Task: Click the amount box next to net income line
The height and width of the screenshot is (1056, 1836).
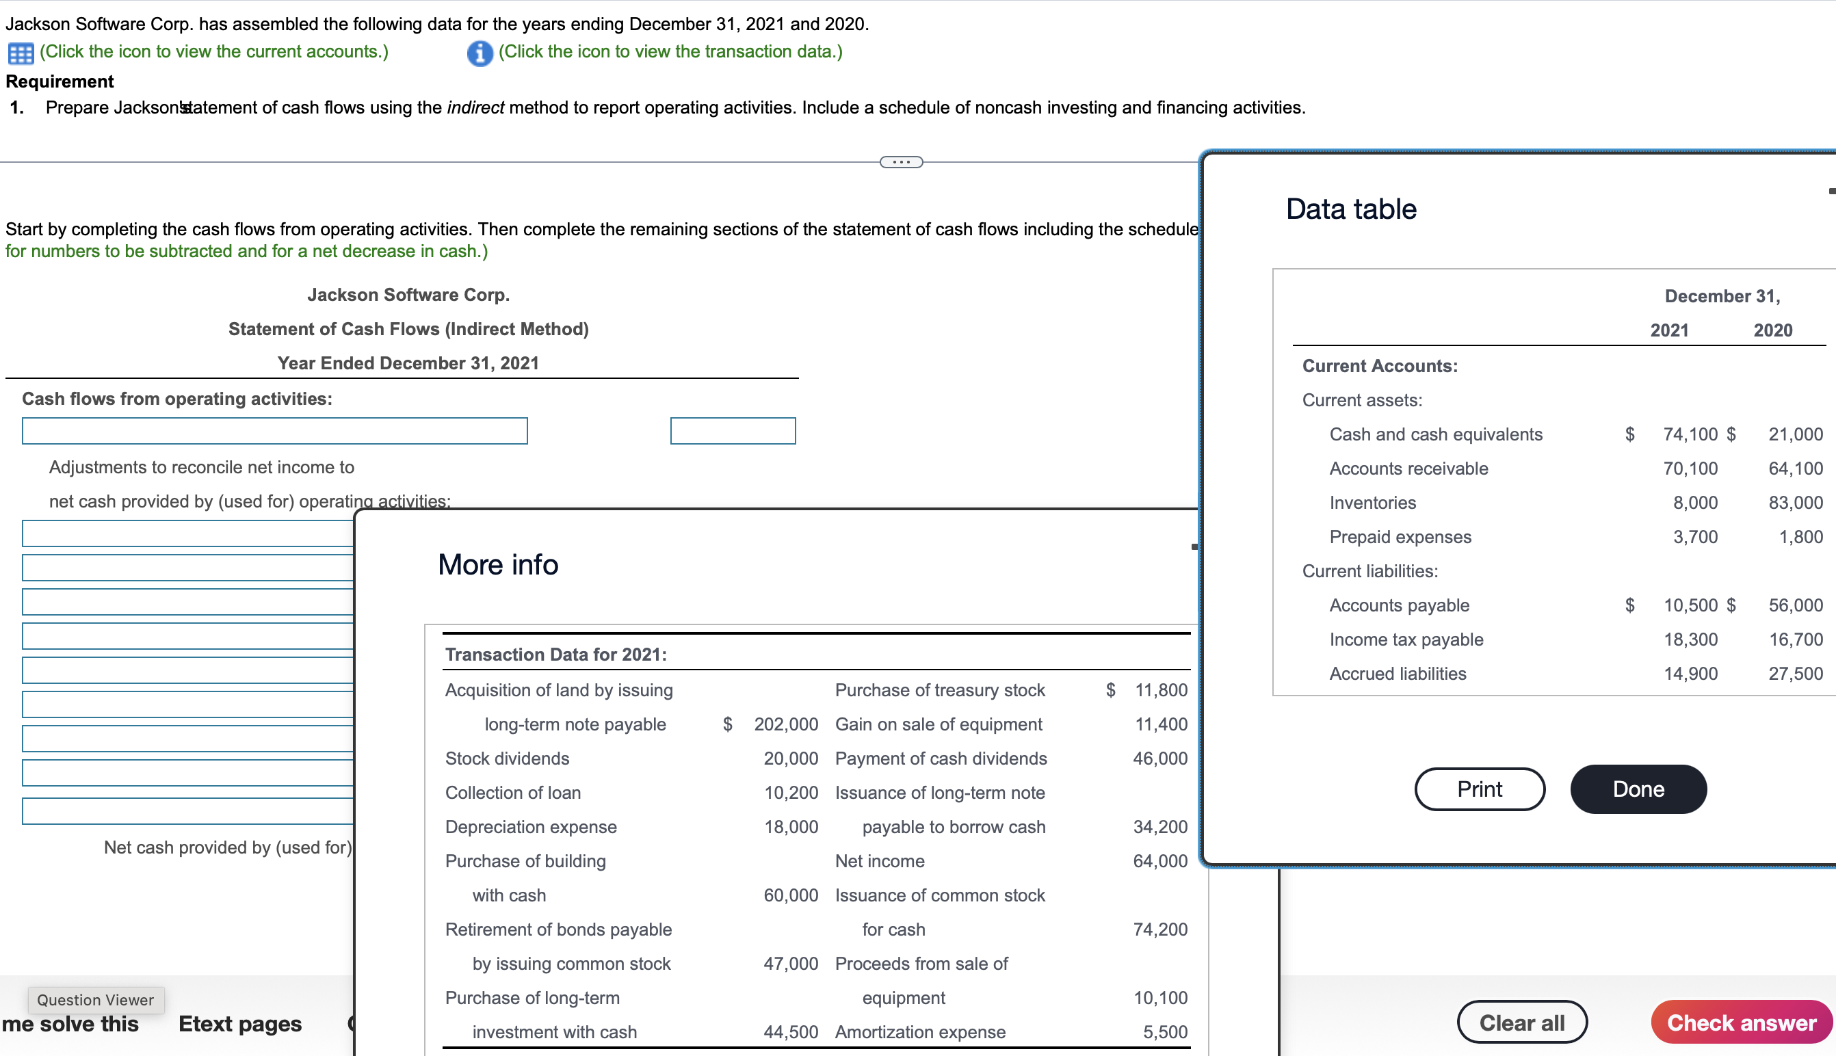Action: pyautogui.click(x=733, y=430)
